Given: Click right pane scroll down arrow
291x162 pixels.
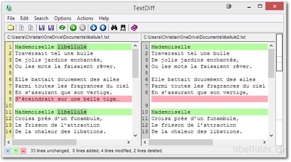Looking at the screenshot, I should [271, 136].
